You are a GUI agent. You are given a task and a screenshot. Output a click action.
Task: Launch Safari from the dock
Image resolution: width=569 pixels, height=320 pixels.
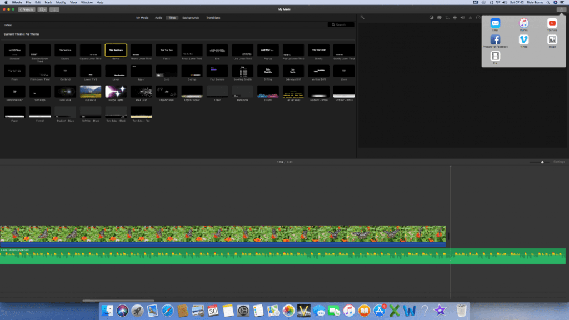coord(168,311)
